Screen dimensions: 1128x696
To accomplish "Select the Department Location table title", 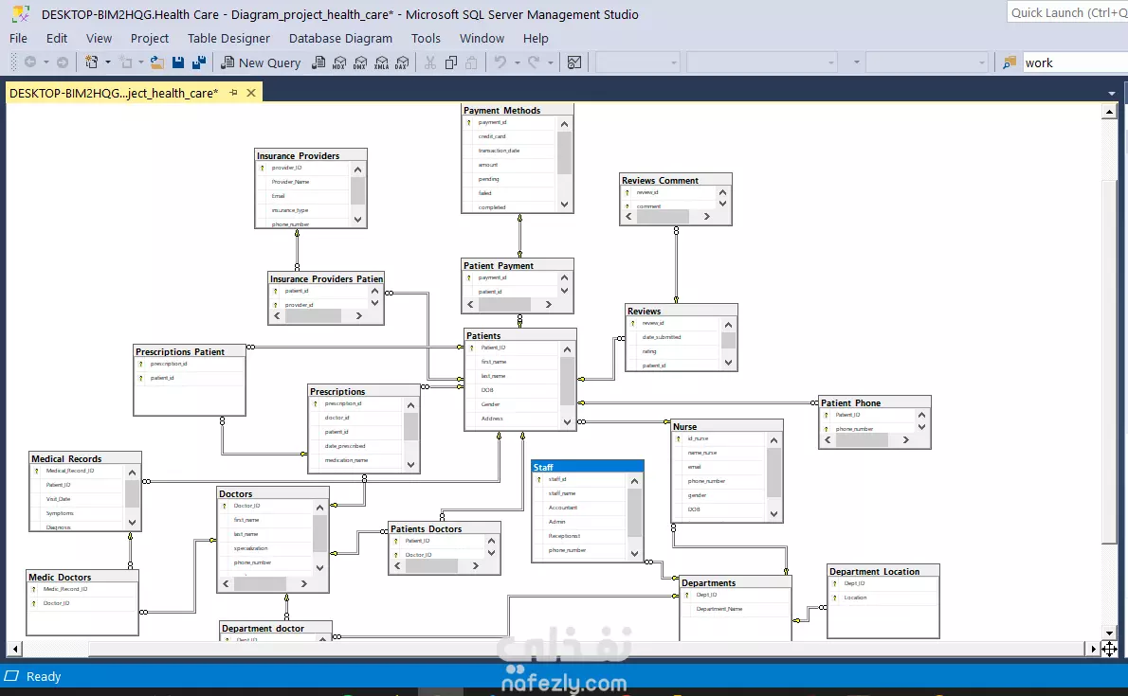I will tap(874, 572).
